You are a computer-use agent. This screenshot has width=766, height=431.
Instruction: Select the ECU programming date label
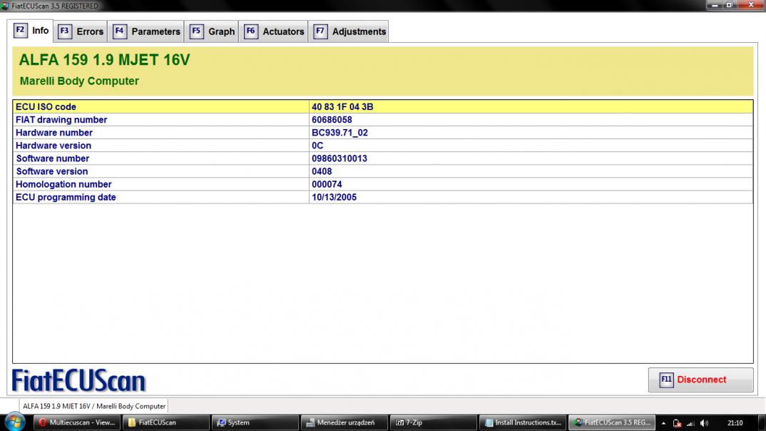click(x=66, y=198)
